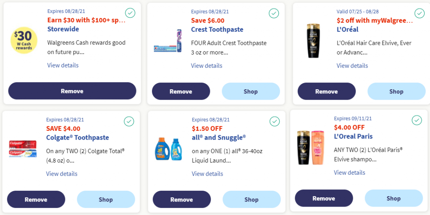The image size is (430, 215).
Task: Remove the $2 off L'Oréal coupon
Action: pyautogui.click(x=326, y=91)
